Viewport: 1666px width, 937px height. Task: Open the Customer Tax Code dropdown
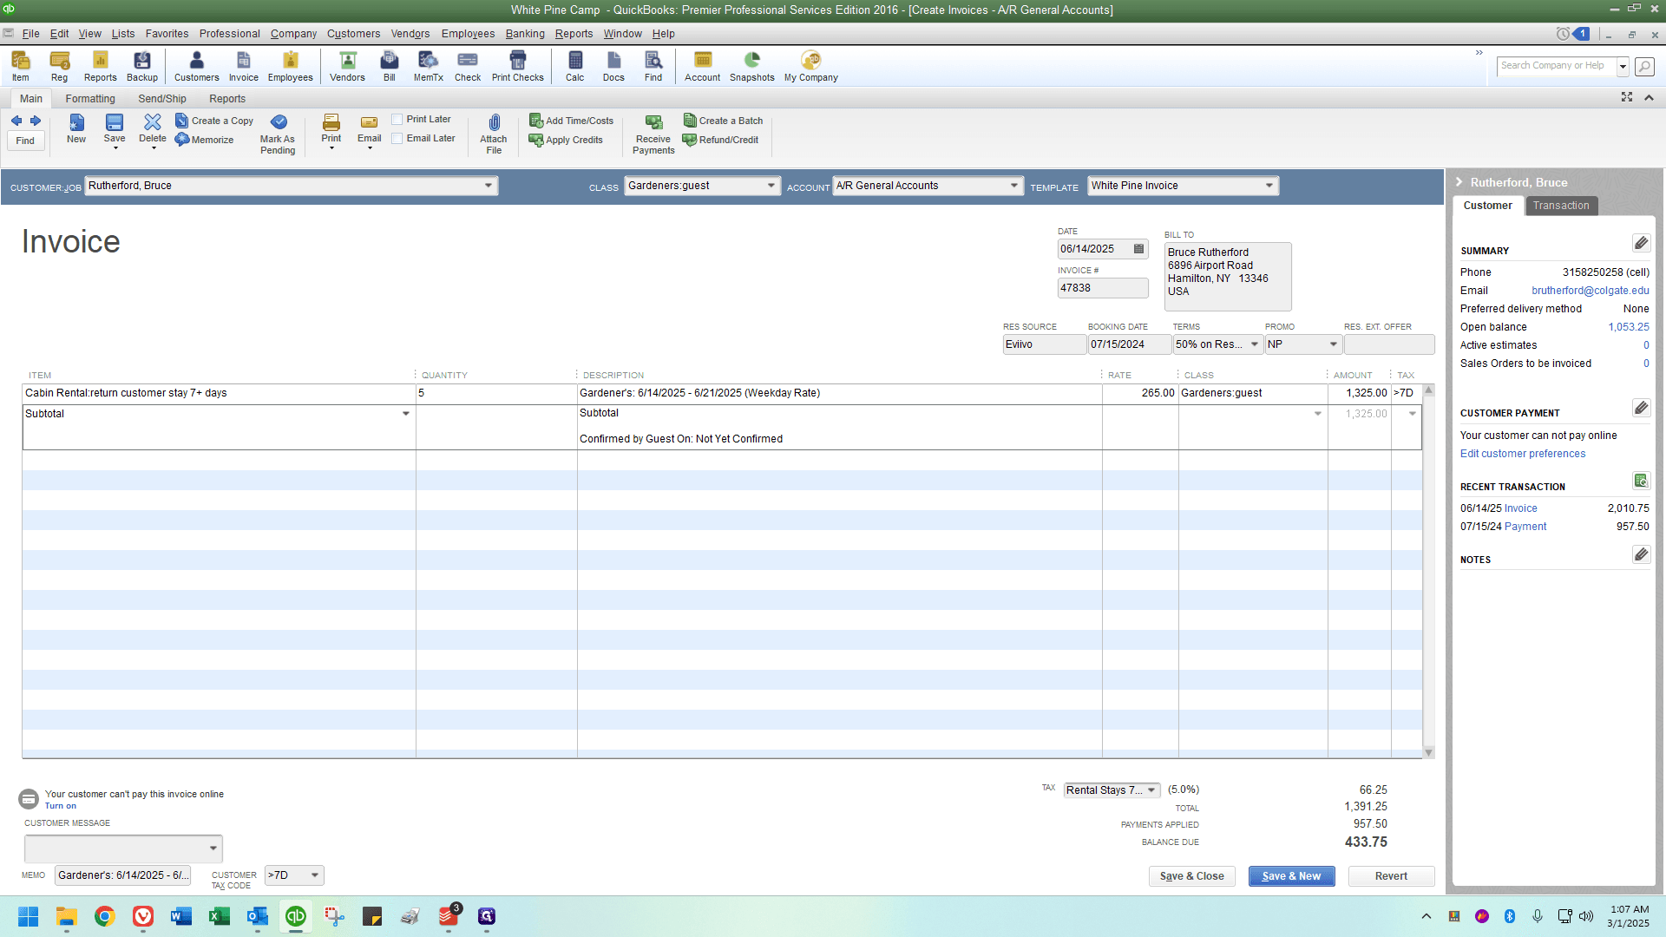coord(315,875)
